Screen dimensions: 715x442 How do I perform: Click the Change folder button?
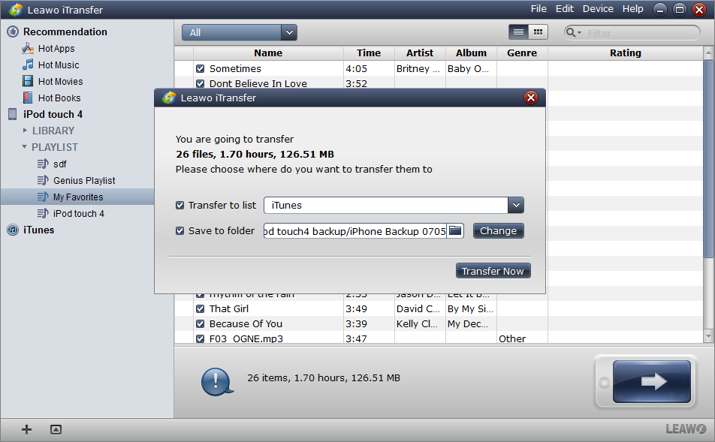499,230
